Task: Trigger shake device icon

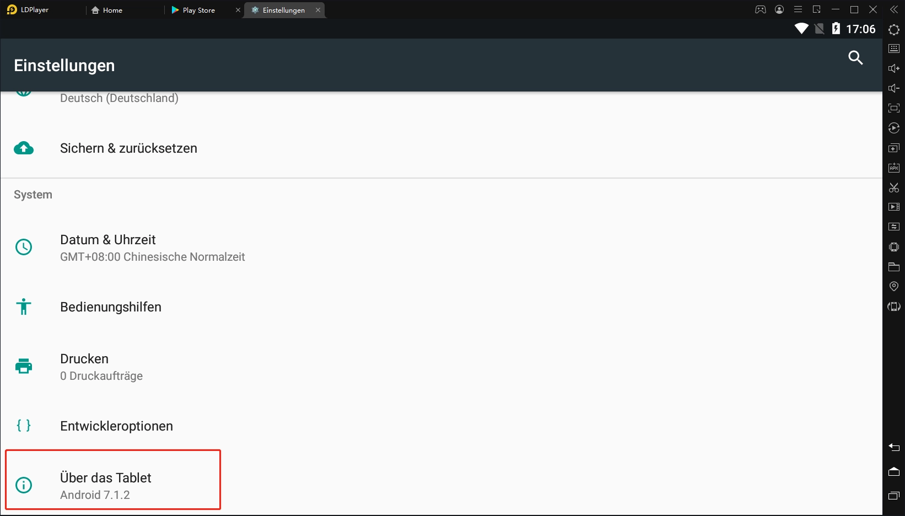Action: [x=894, y=246]
